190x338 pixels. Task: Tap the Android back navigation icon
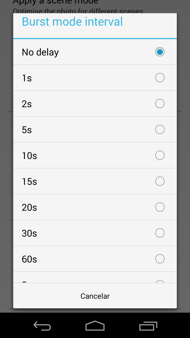tap(42, 326)
